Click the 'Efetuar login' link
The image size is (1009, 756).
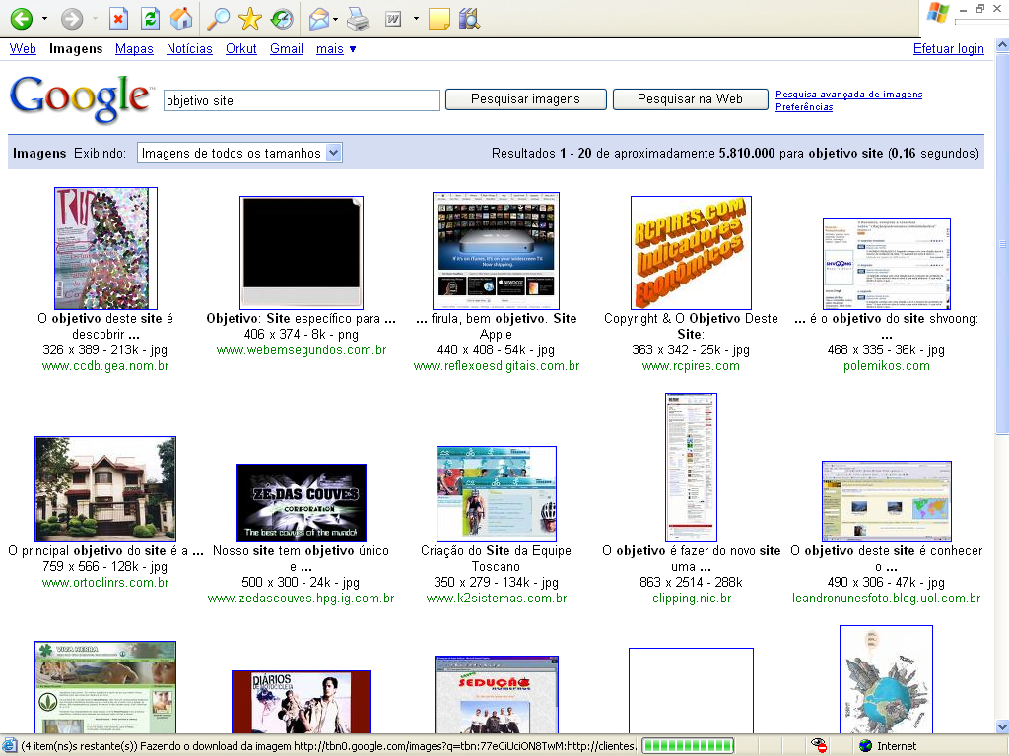coord(948,48)
